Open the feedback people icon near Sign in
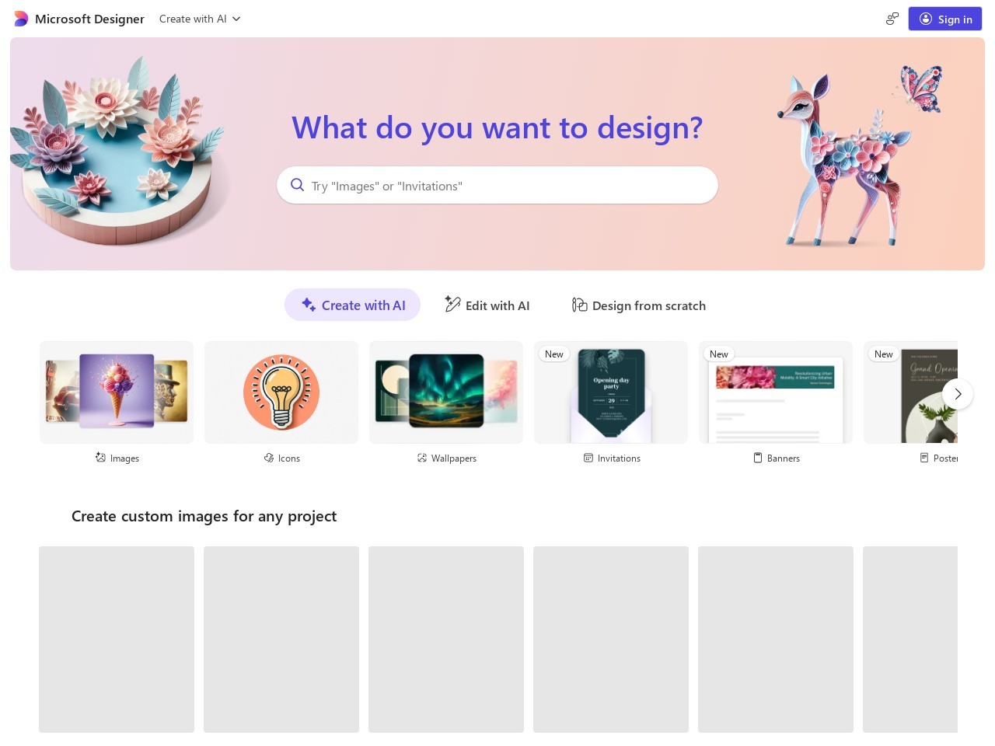This screenshot has width=995, height=746. pyautogui.click(x=892, y=19)
